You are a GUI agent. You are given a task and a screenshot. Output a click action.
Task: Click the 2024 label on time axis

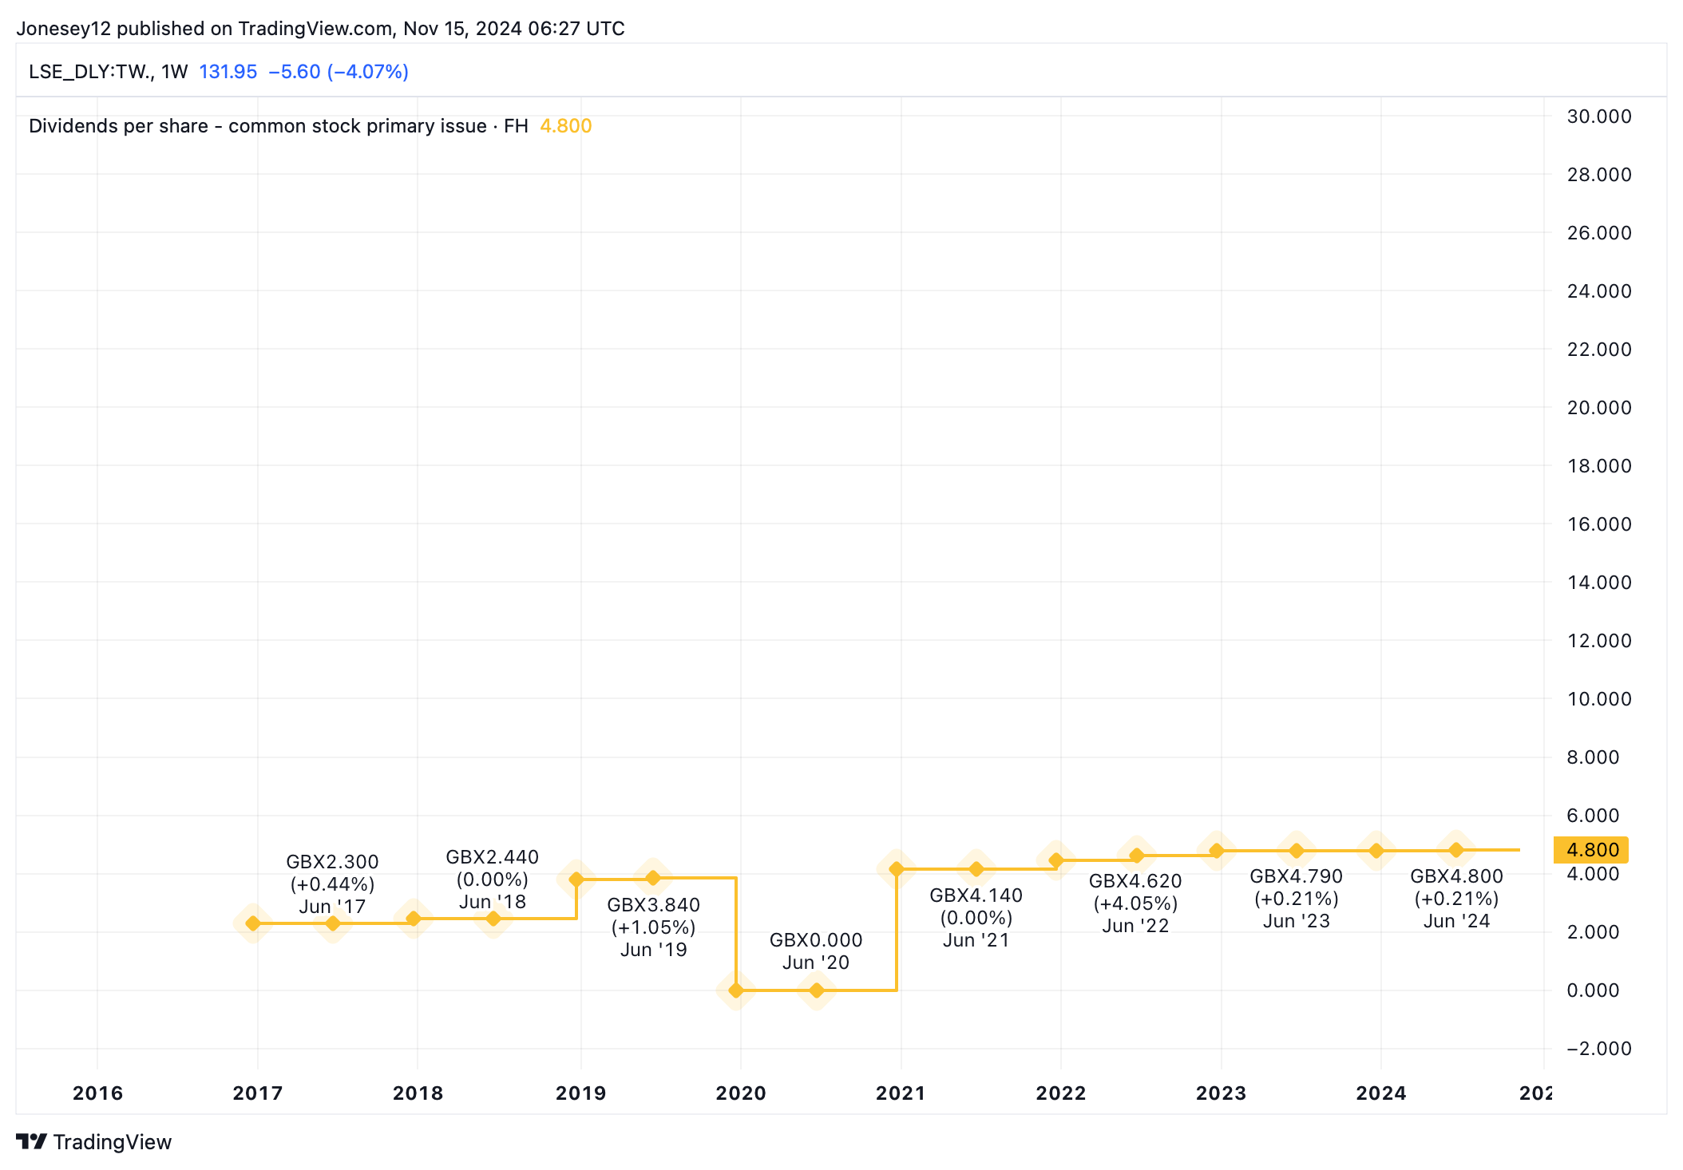pos(1380,1093)
